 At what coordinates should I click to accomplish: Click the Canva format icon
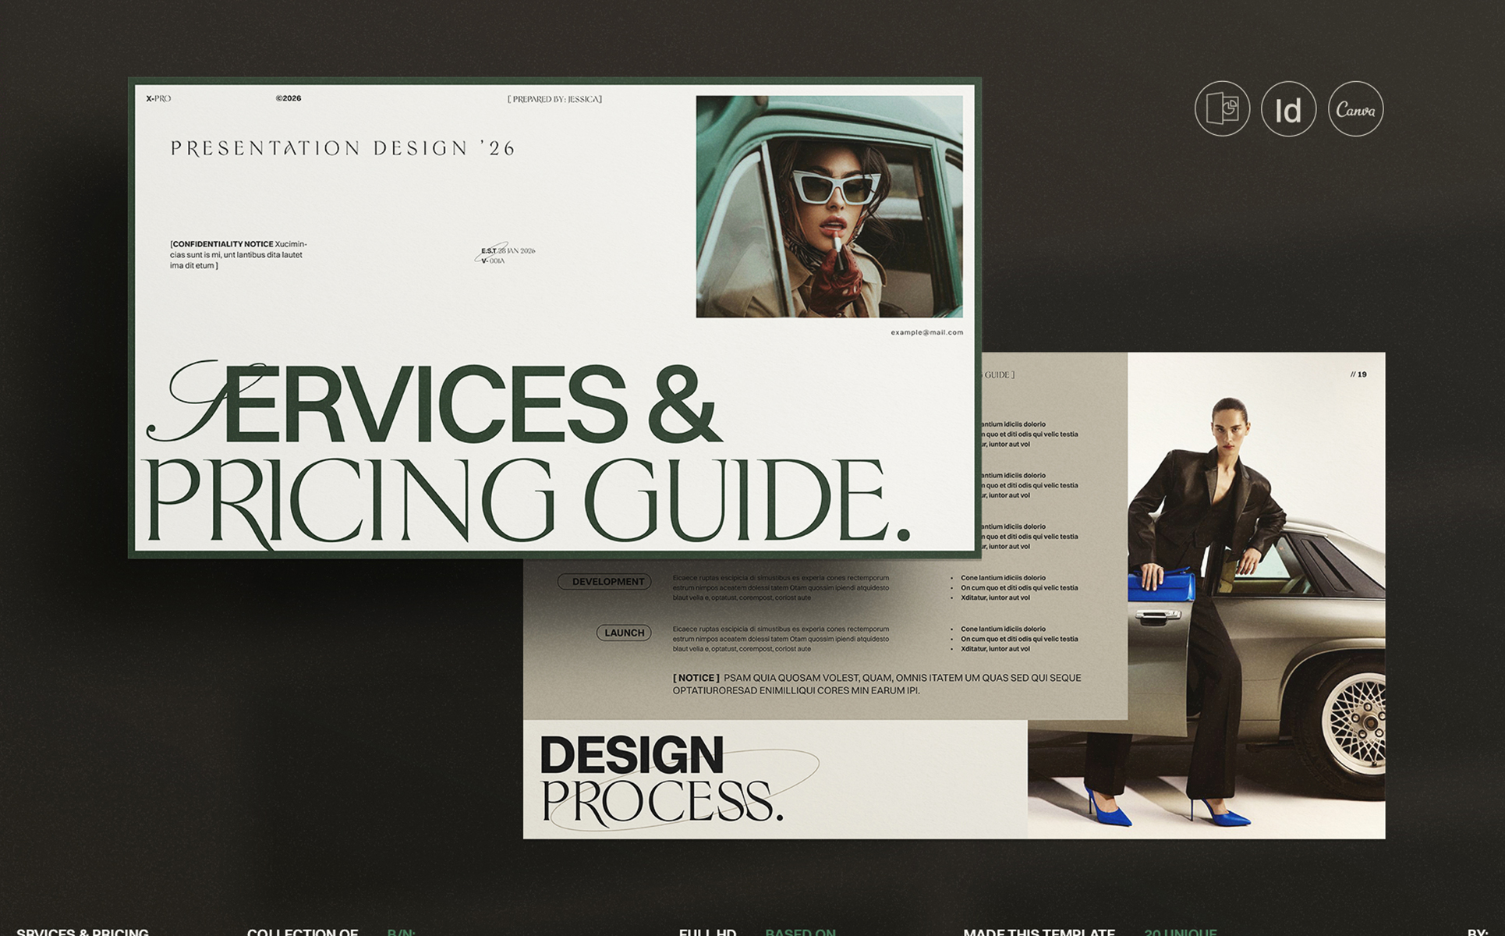coord(1355,109)
